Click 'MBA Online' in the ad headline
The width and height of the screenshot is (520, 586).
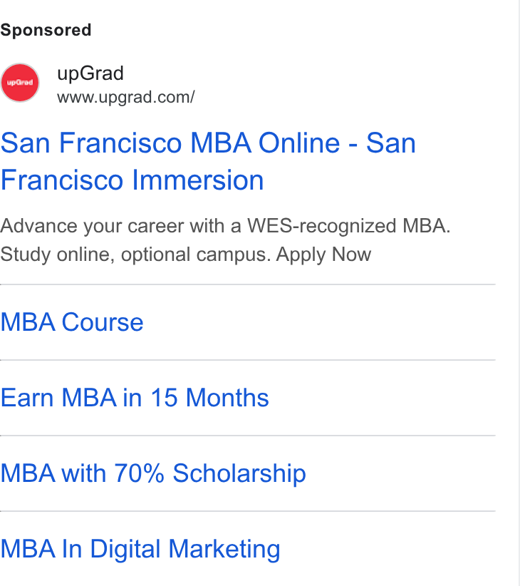(265, 143)
